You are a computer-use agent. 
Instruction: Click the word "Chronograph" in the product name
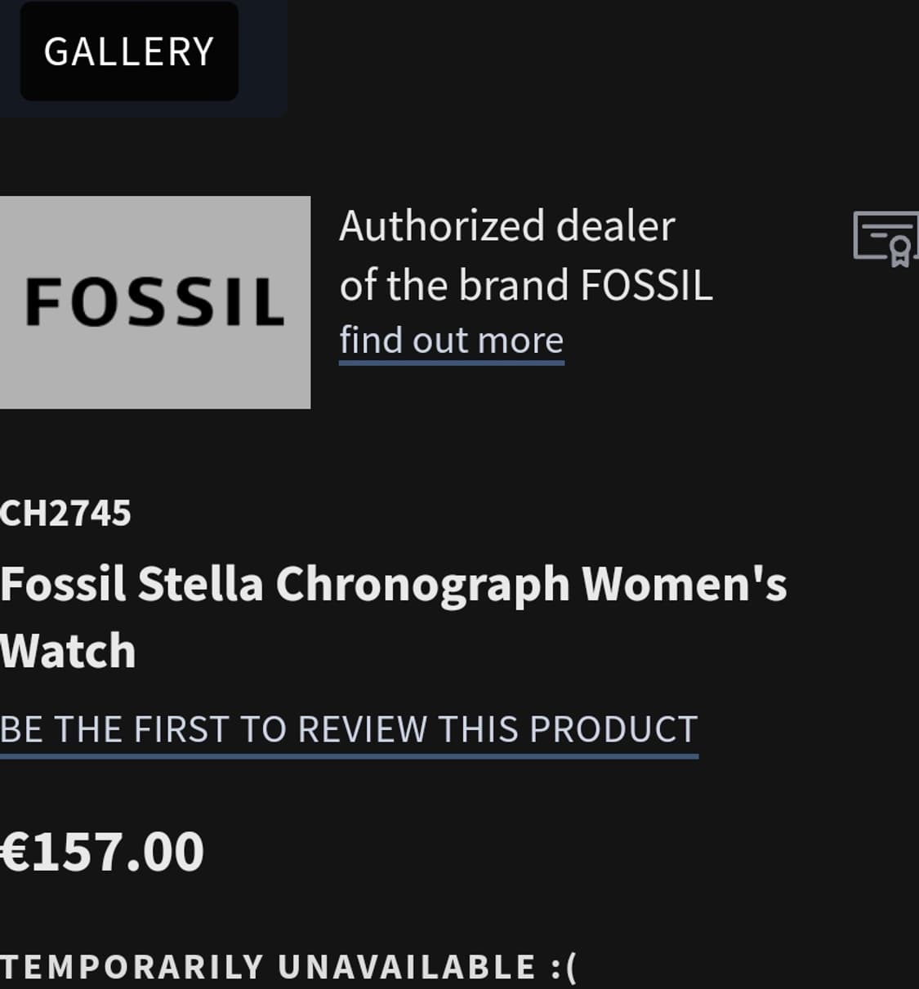pyautogui.click(x=422, y=585)
